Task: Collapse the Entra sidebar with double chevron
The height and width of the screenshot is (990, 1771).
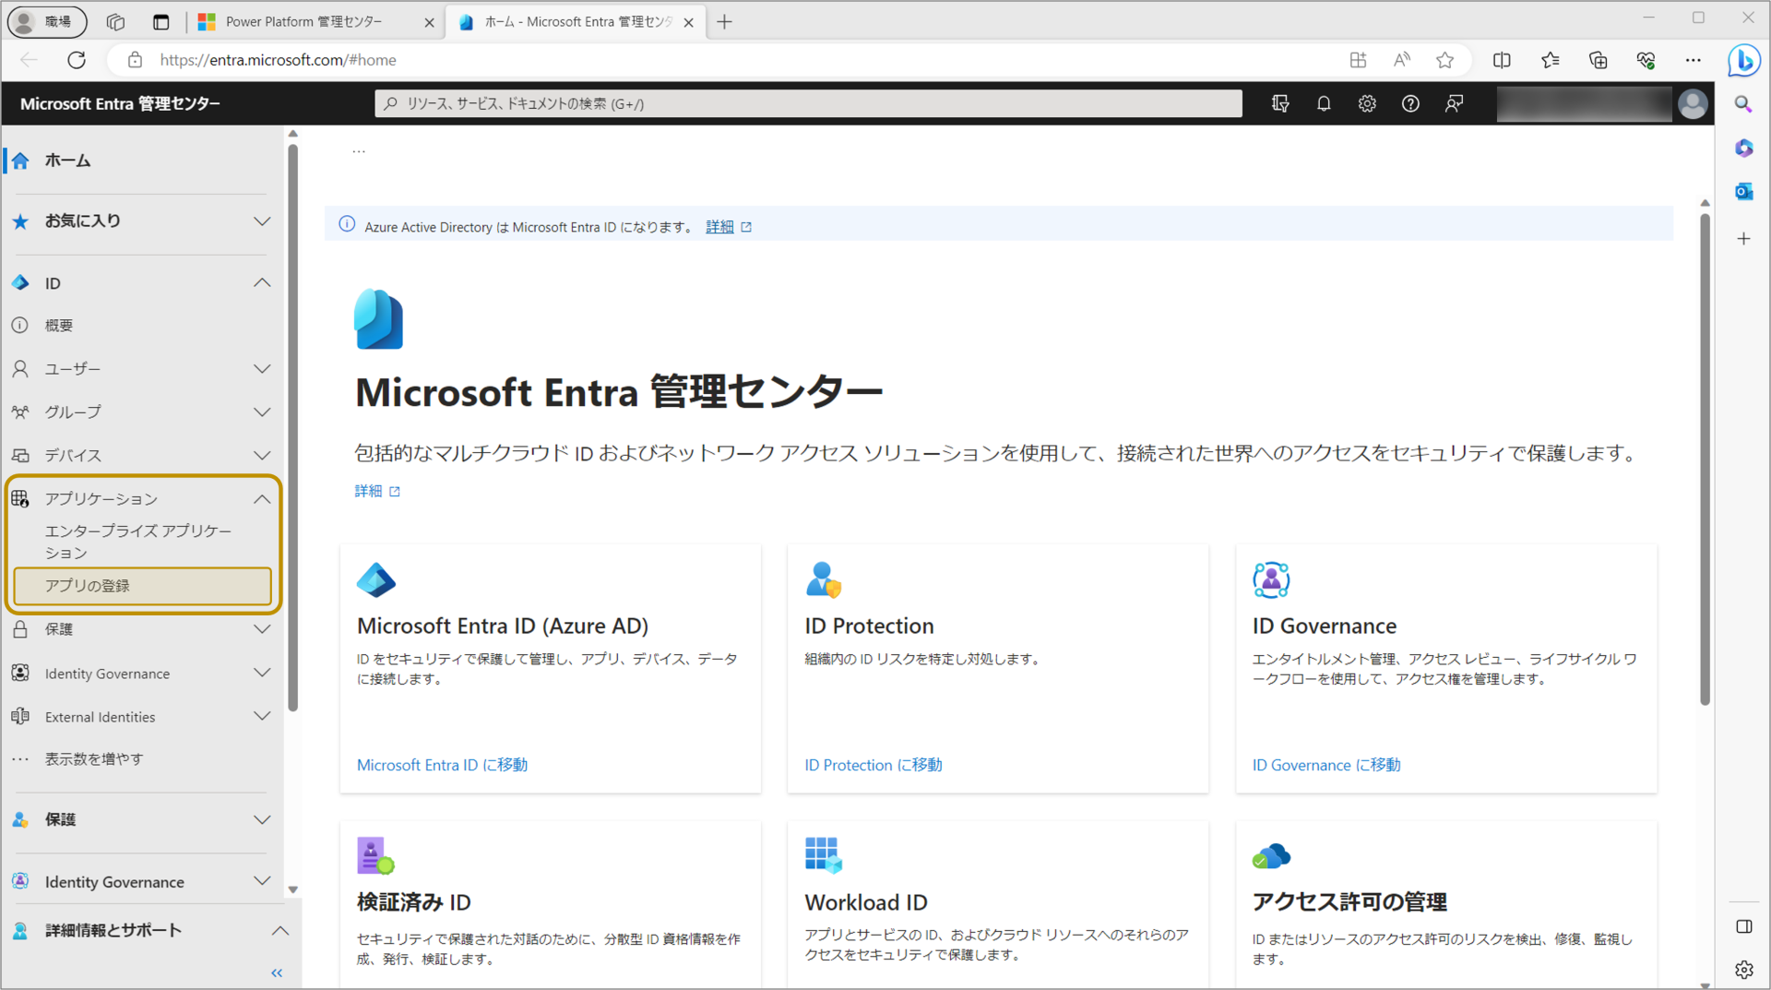Action: pyautogui.click(x=277, y=973)
